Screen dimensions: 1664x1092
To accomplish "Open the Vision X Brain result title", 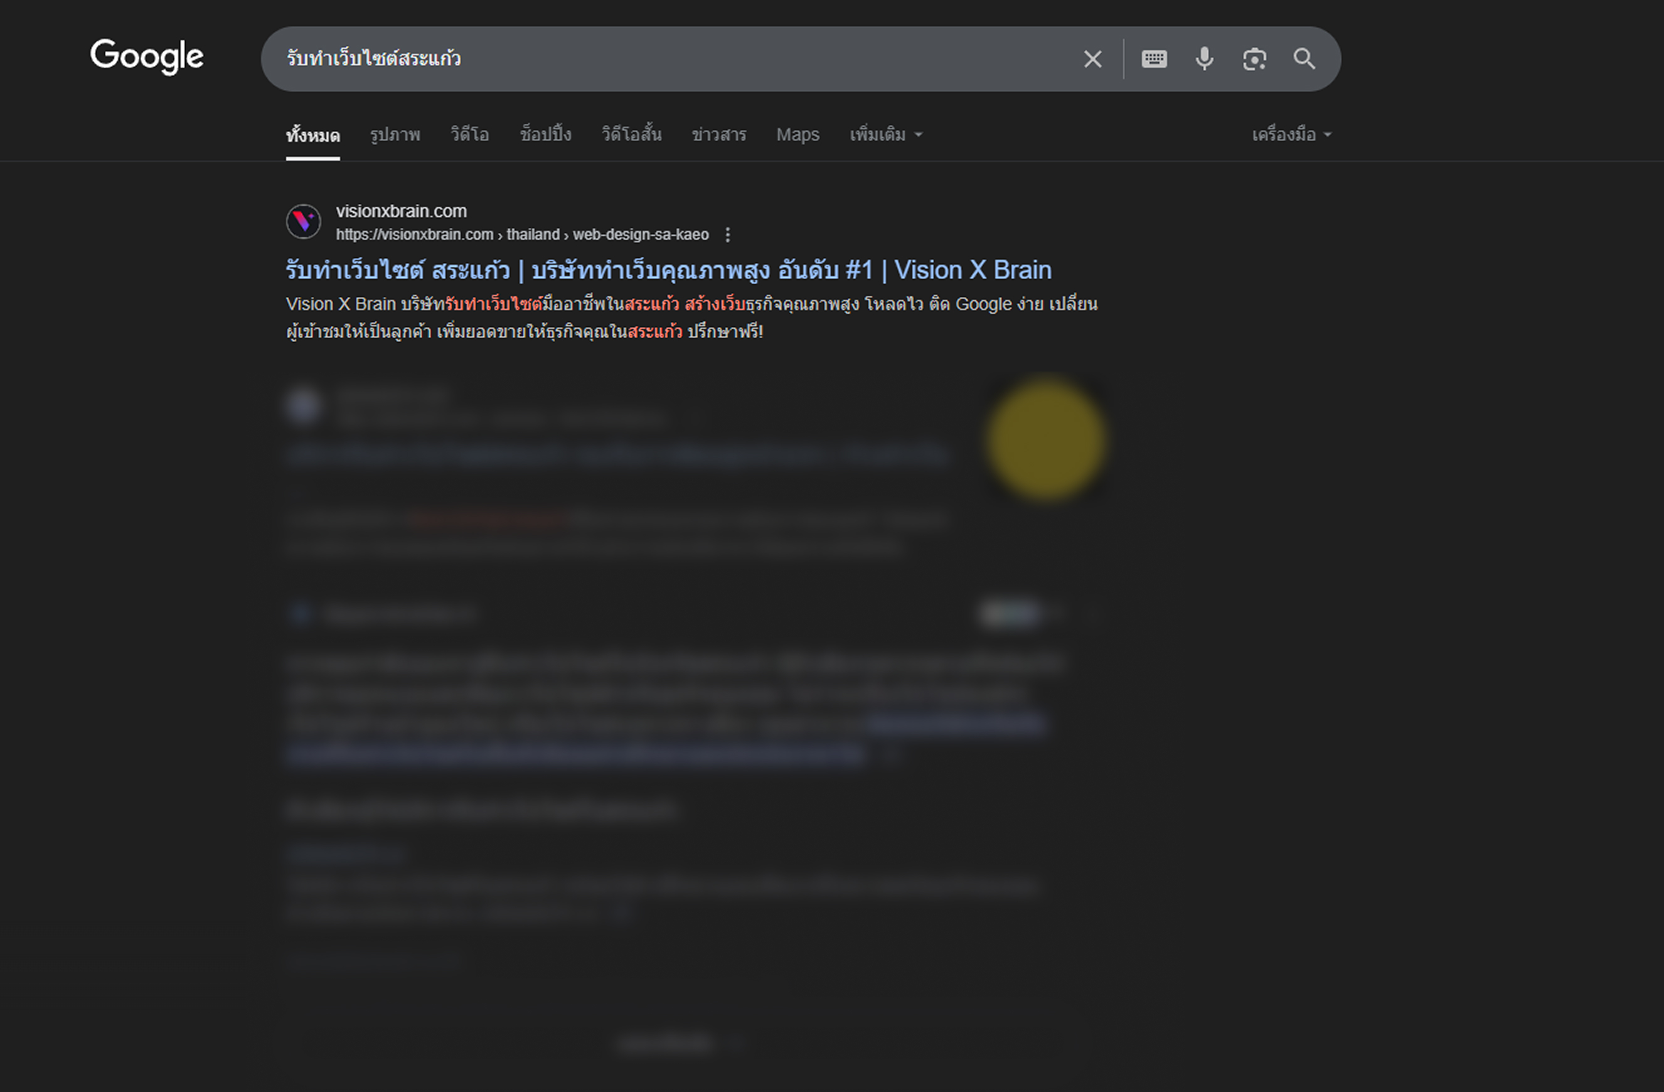I will 668,270.
